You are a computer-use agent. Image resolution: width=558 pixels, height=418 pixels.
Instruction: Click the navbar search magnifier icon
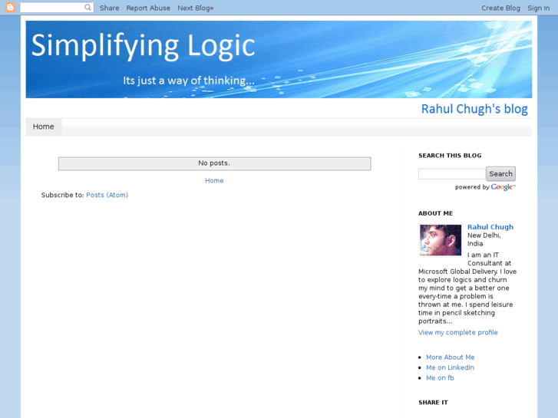pyautogui.click(x=87, y=7)
